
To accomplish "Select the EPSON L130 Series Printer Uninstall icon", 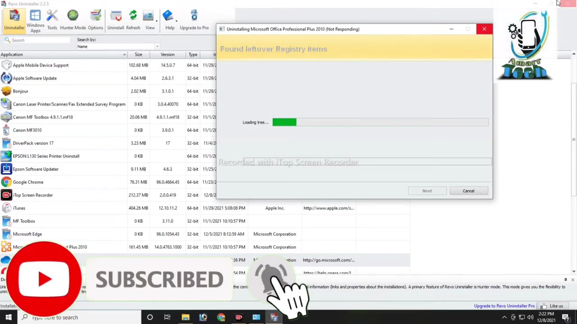I will click(6, 156).
